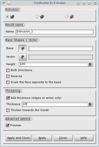Click the Help button
This screenshot has width=99, height=147.
(84, 138)
